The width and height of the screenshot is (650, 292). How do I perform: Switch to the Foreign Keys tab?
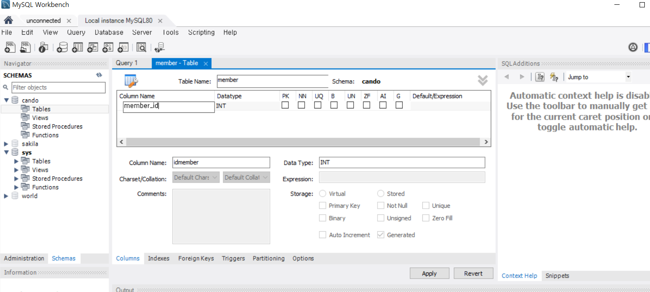point(196,258)
